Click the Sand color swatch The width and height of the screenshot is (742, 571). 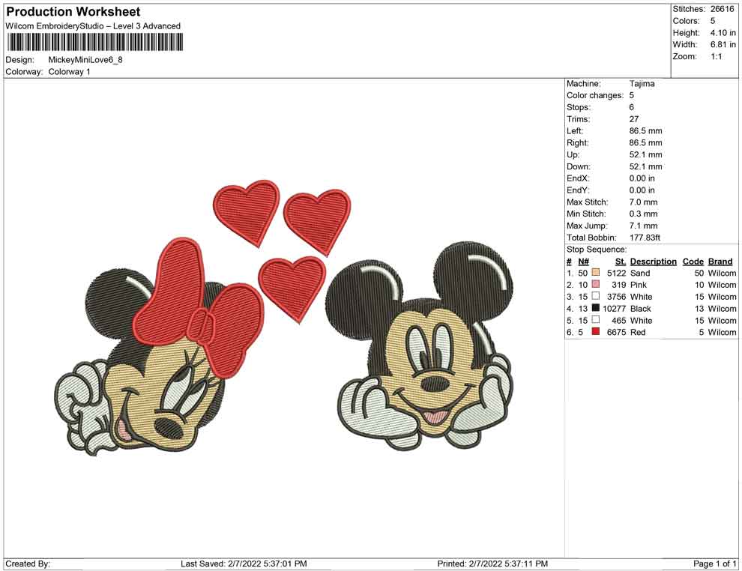(596, 273)
